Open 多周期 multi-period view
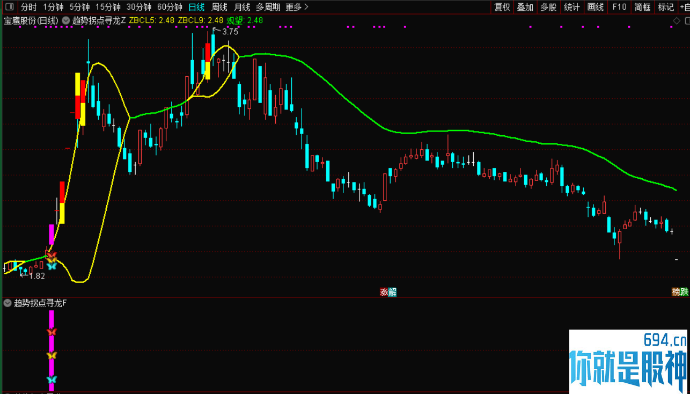Viewport: 690px width, 394px height. [268, 7]
